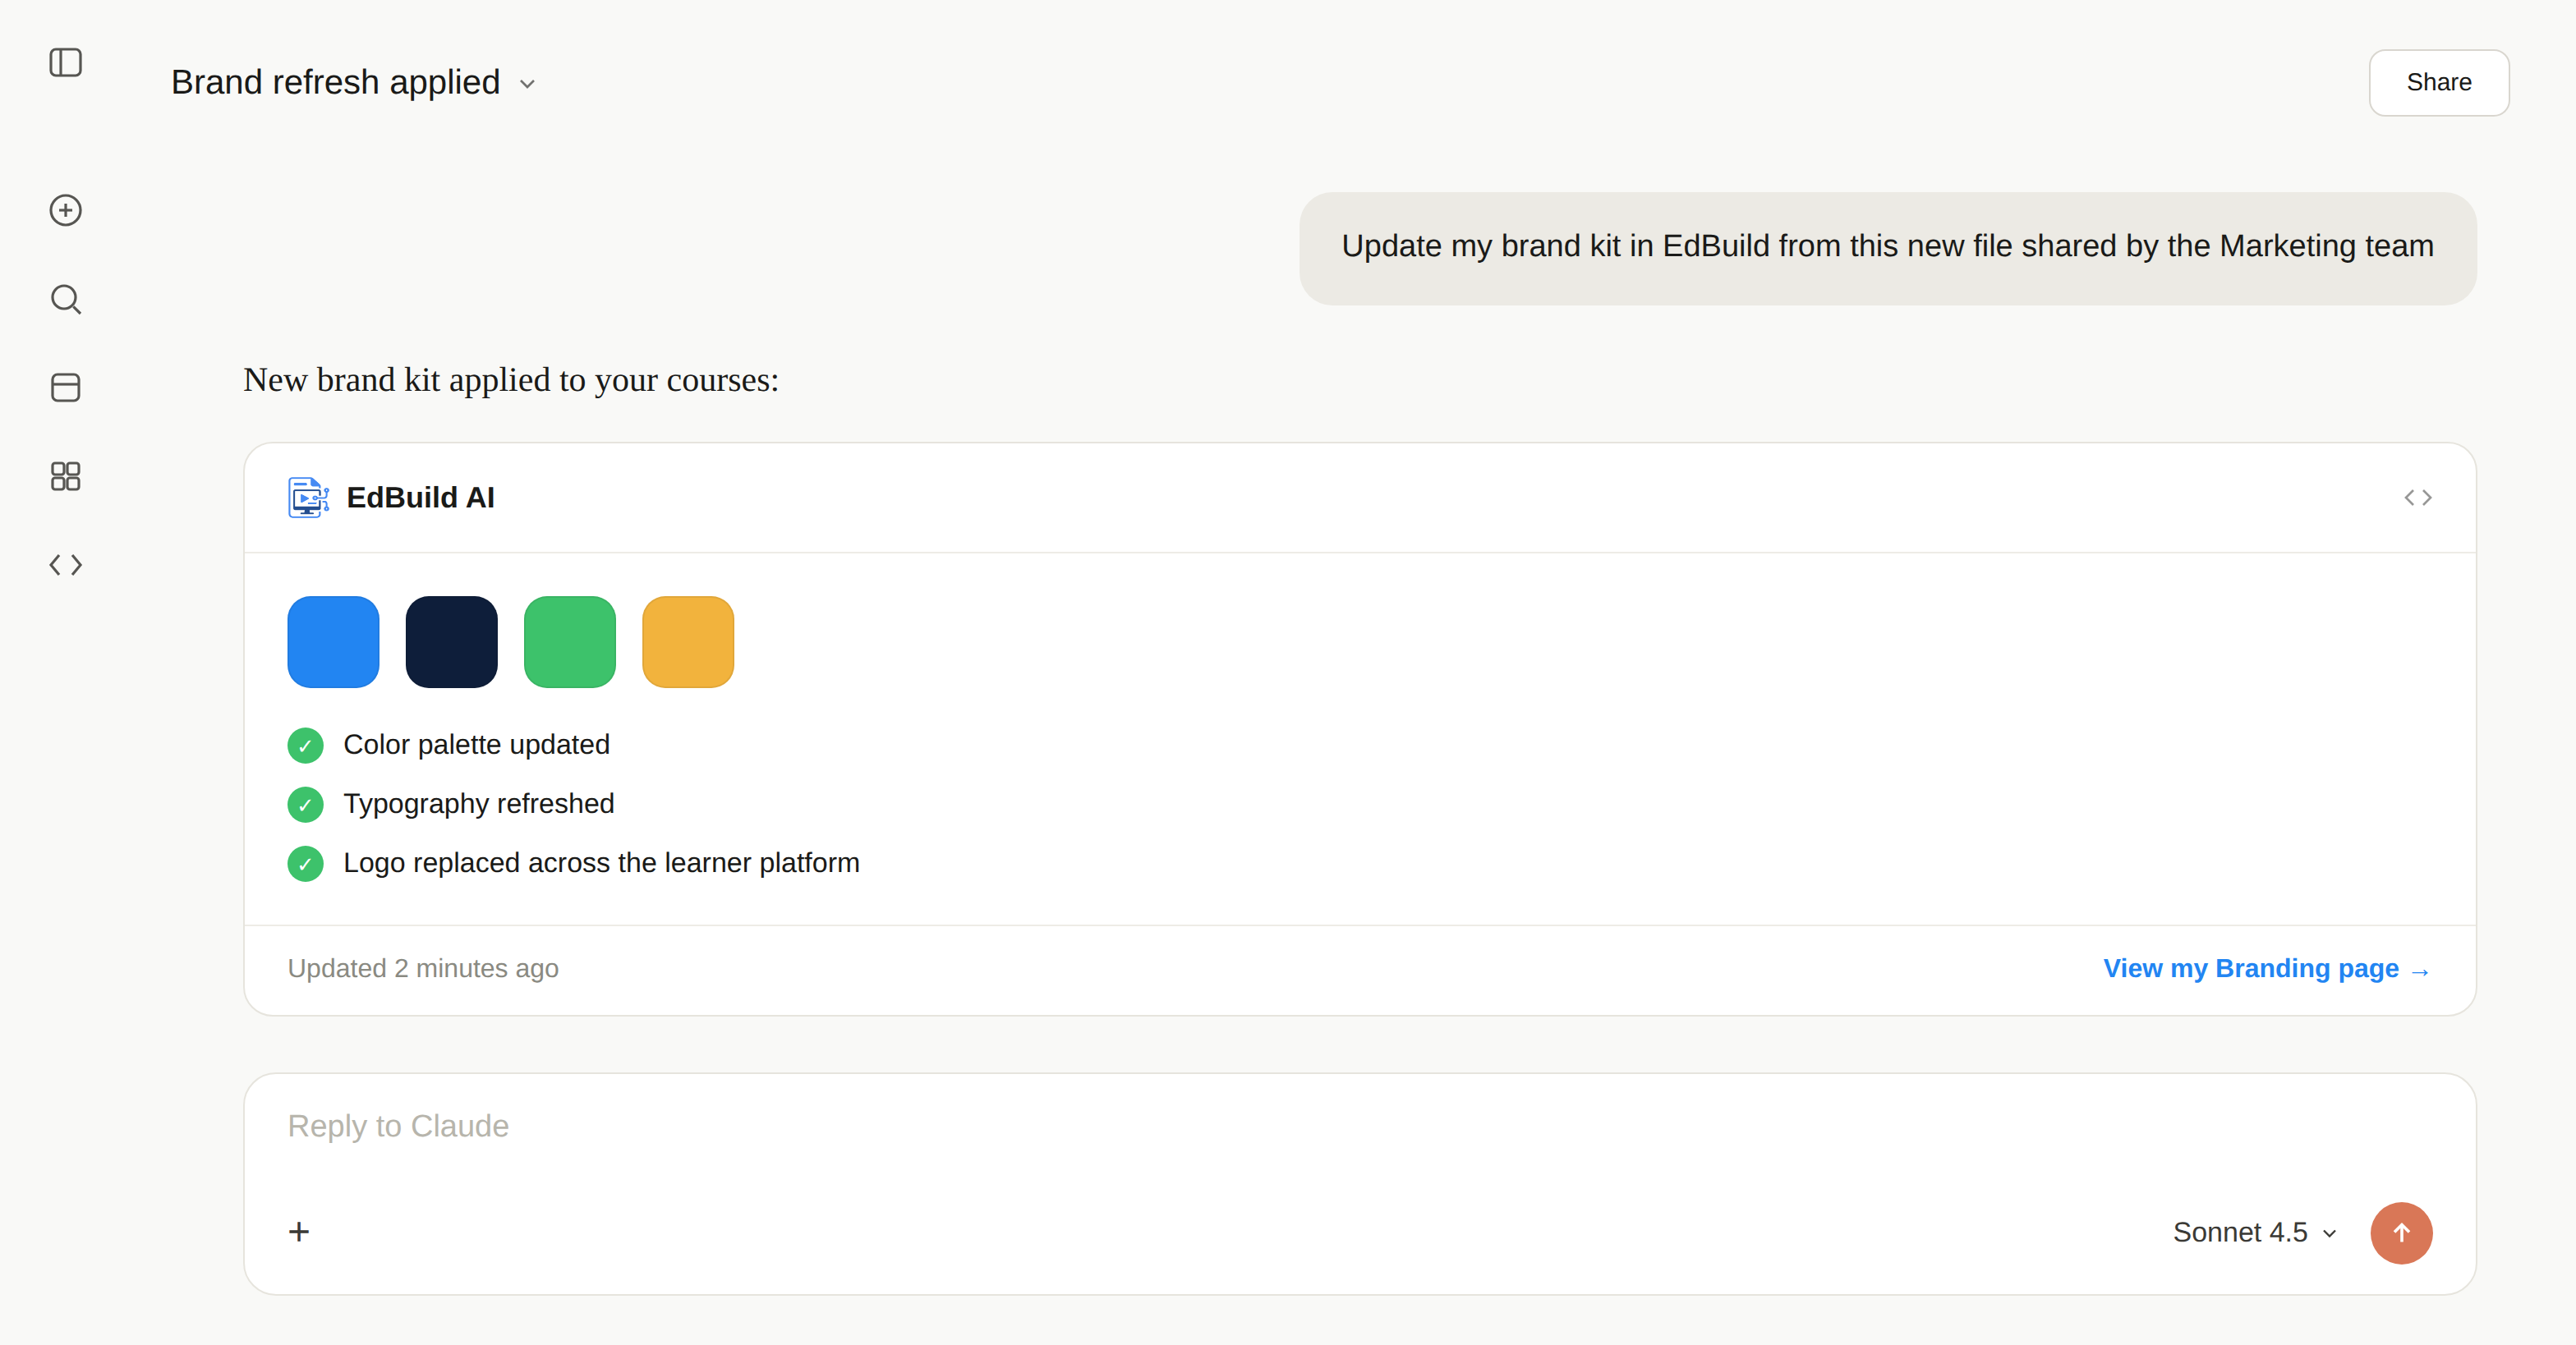Open the projects box icon in sidebar
2576x1345 pixels.
coord(66,388)
